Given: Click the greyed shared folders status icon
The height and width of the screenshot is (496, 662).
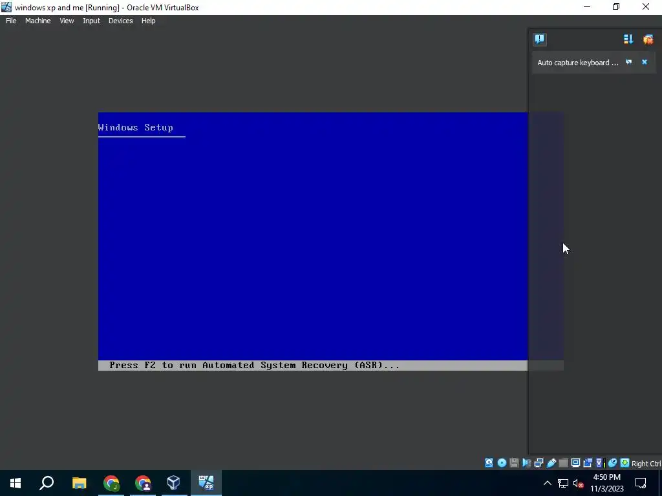Looking at the screenshot, I should pyautogui.click(x=563, y=462).
